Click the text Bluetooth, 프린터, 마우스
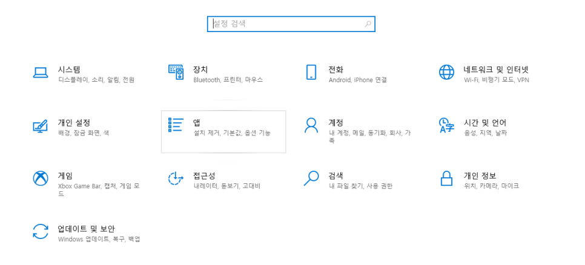 (x=228, y=80)
